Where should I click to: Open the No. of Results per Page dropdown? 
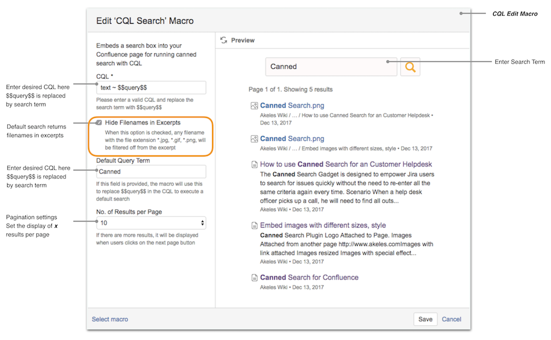coord(151,223)
